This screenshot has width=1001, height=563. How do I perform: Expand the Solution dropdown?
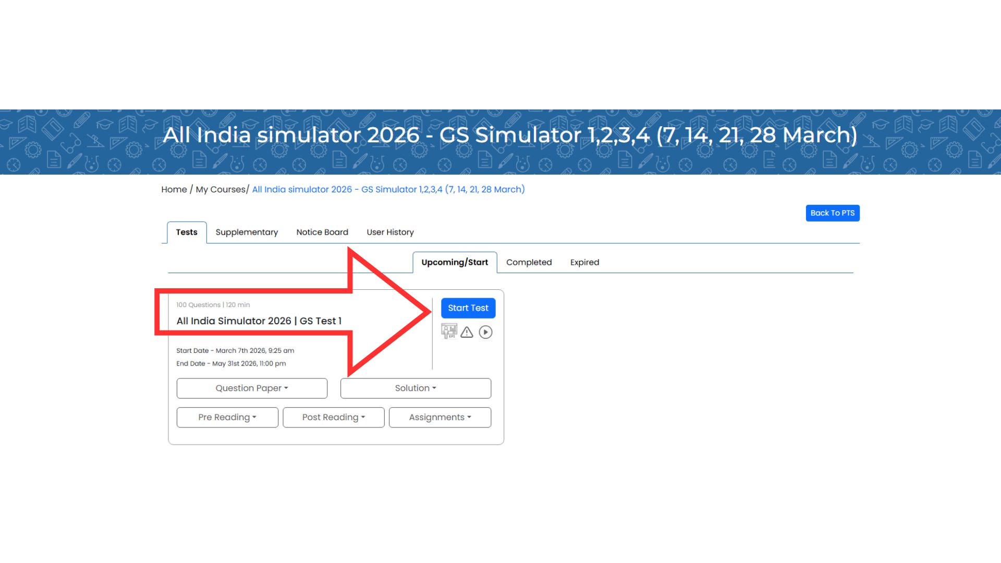coord(416,388)
